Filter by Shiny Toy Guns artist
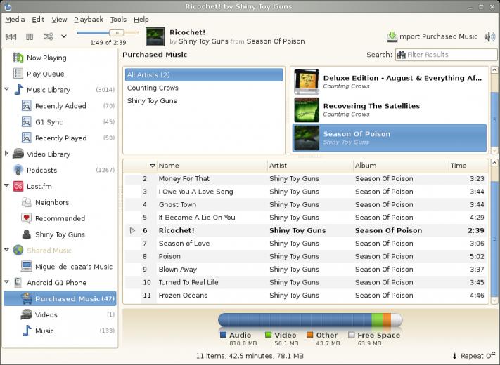Screen dimensions: 500x365 point(204,101)
